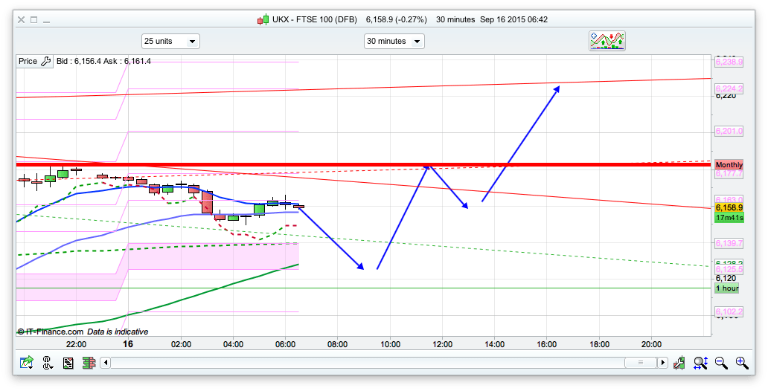Click the cursor mode icon in bottom toolbar
Image resolution: width=768 pixels, height=391 pixels.
point(48,363)
